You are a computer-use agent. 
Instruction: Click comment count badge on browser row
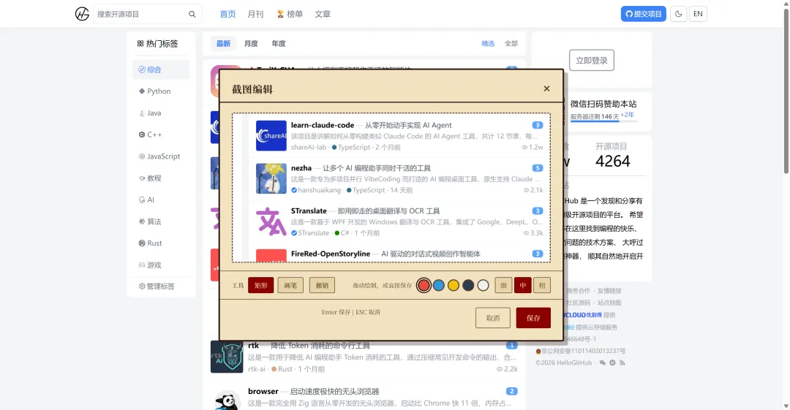512,392
